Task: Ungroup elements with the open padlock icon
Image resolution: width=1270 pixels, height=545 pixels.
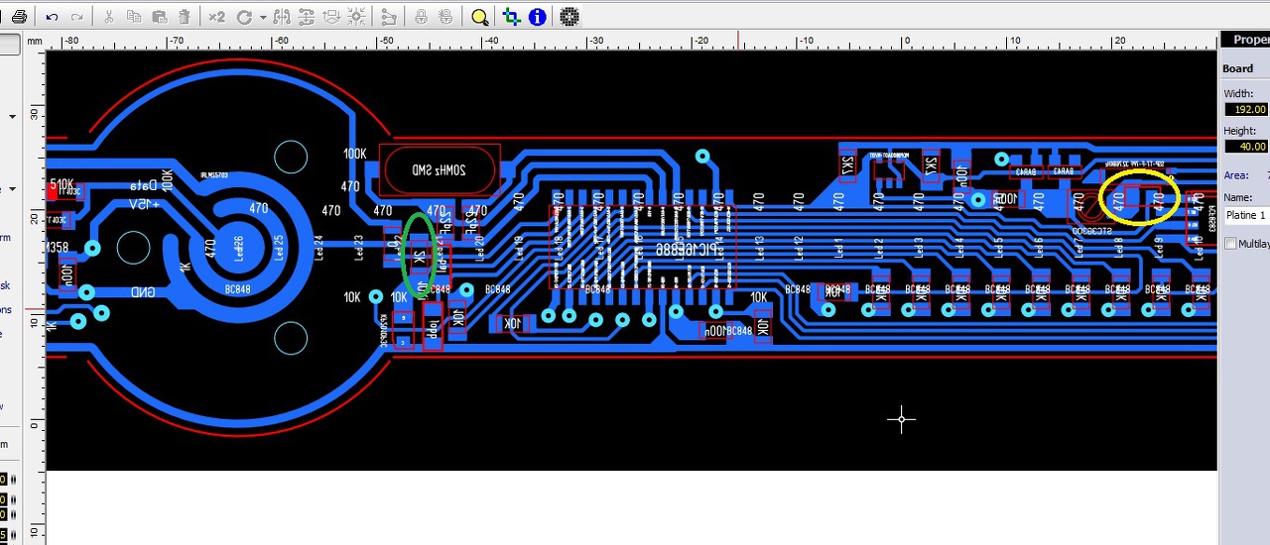Action: pyautogui.click(x=445, y=17)
